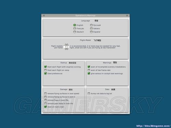Screen dimensions: 171x128
Task: Select the English language radio button
Action: point(75,25)
